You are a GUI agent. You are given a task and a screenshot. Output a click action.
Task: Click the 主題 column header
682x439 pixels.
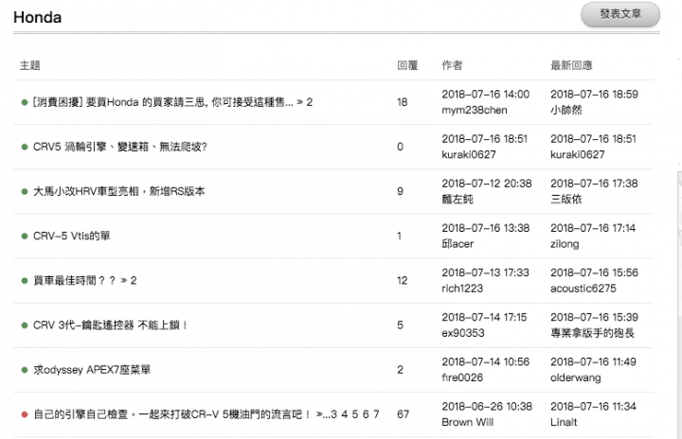[30, 65]
